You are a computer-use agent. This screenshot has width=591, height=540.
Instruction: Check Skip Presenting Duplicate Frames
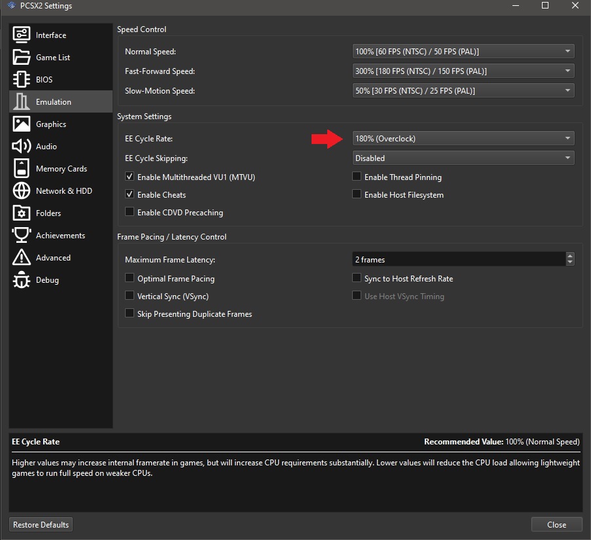[130, 313]
